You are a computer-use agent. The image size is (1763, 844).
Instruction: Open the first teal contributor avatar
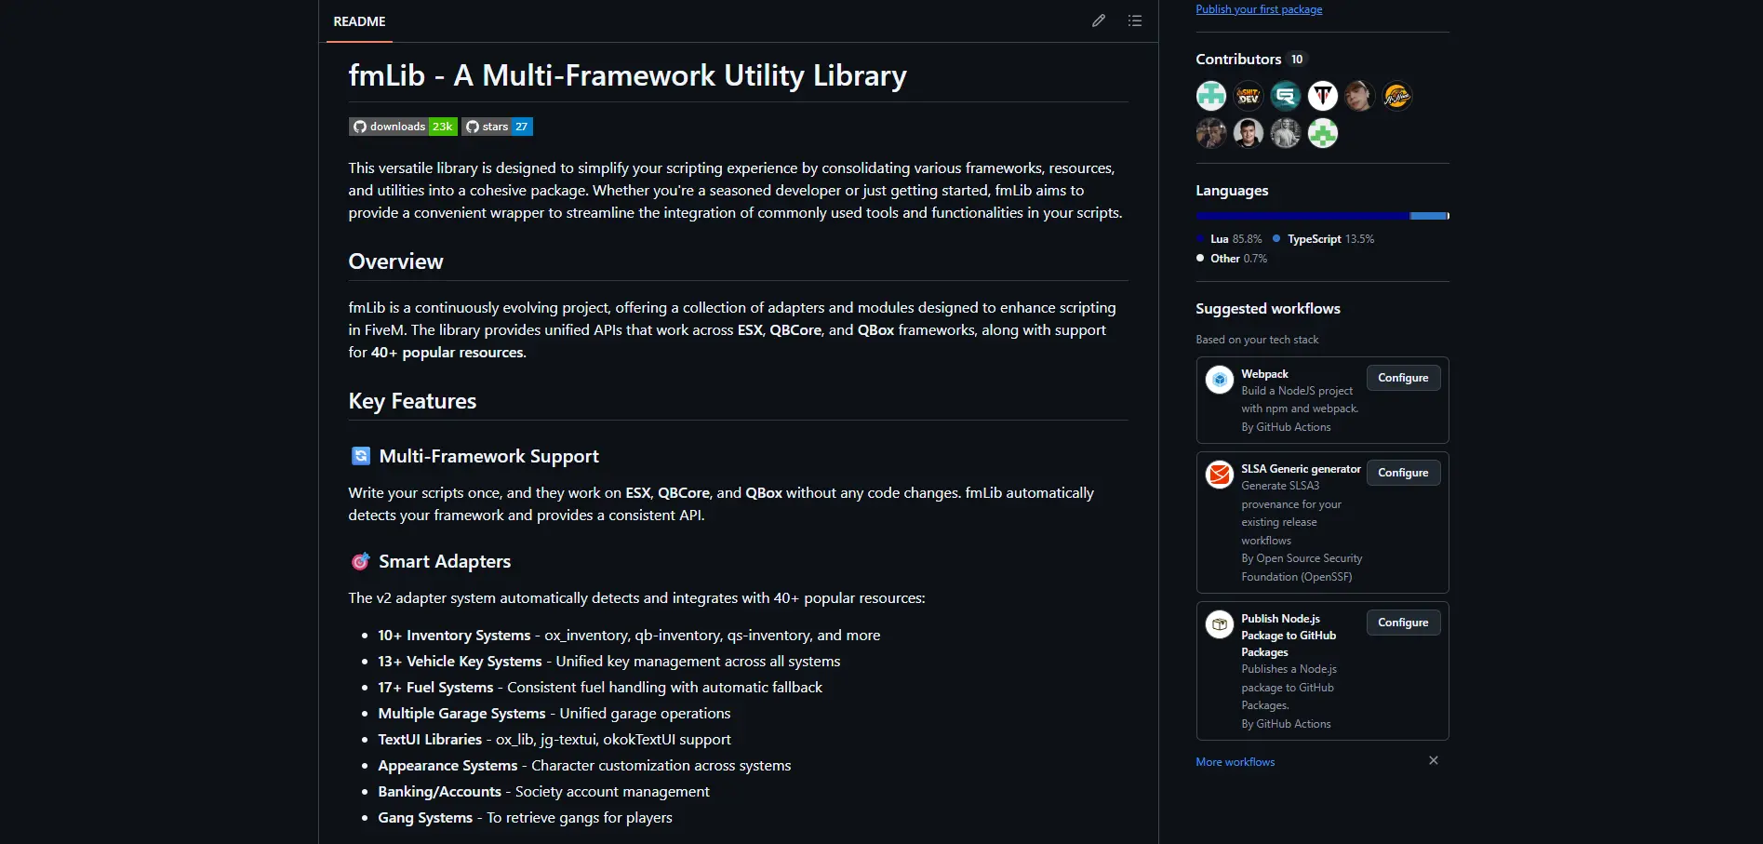click(1211, 96)
